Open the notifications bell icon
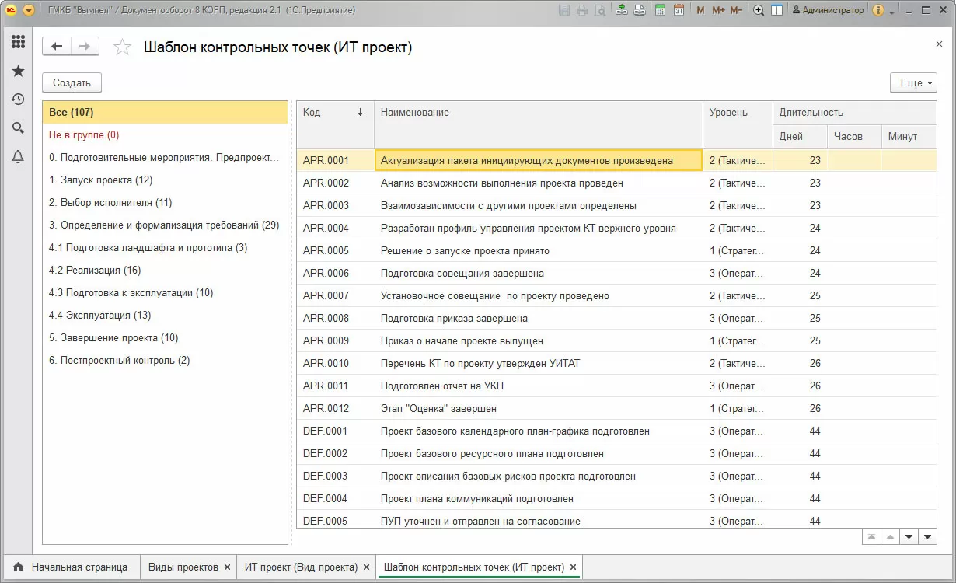This screenshot has width=956, height=583. pyautogui.click(x=18, y=157)
